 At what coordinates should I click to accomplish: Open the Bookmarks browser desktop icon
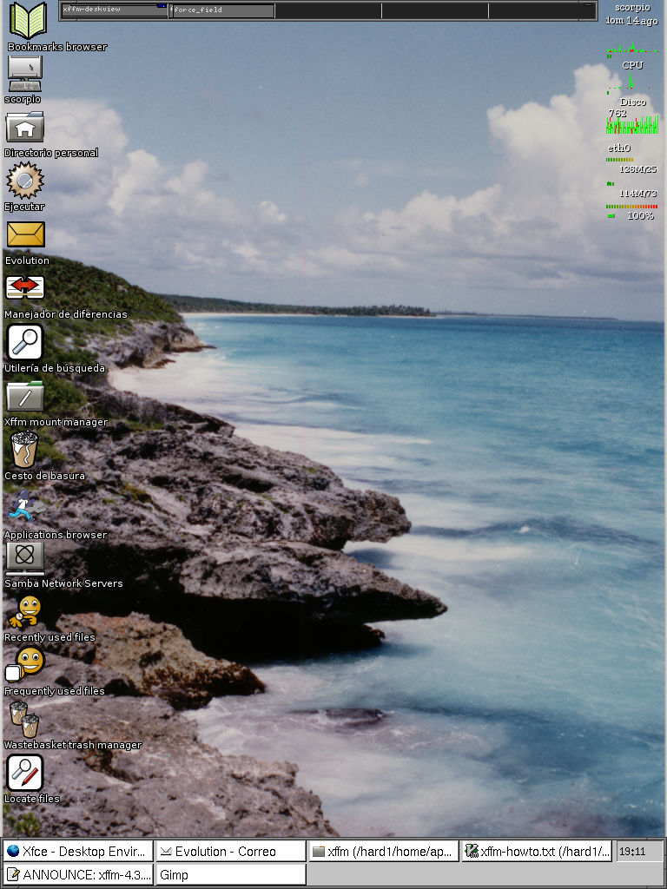coord(27,20)
